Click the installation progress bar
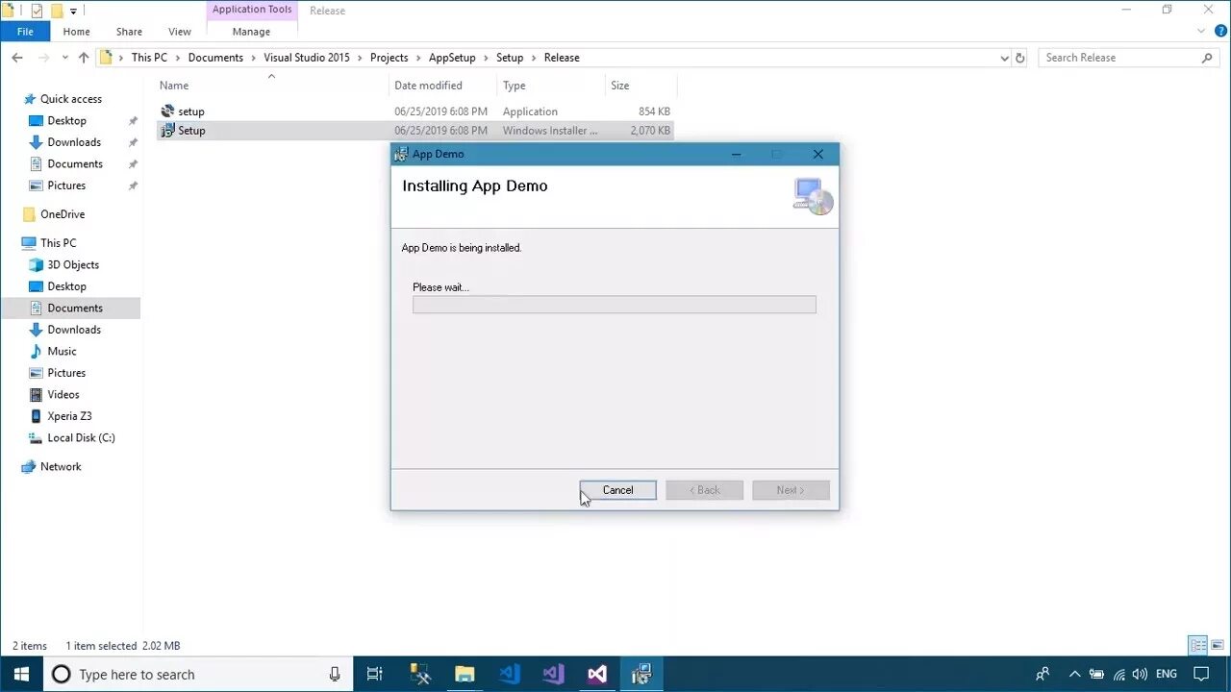The image size is (1231, 692). [x=615, y=305]
